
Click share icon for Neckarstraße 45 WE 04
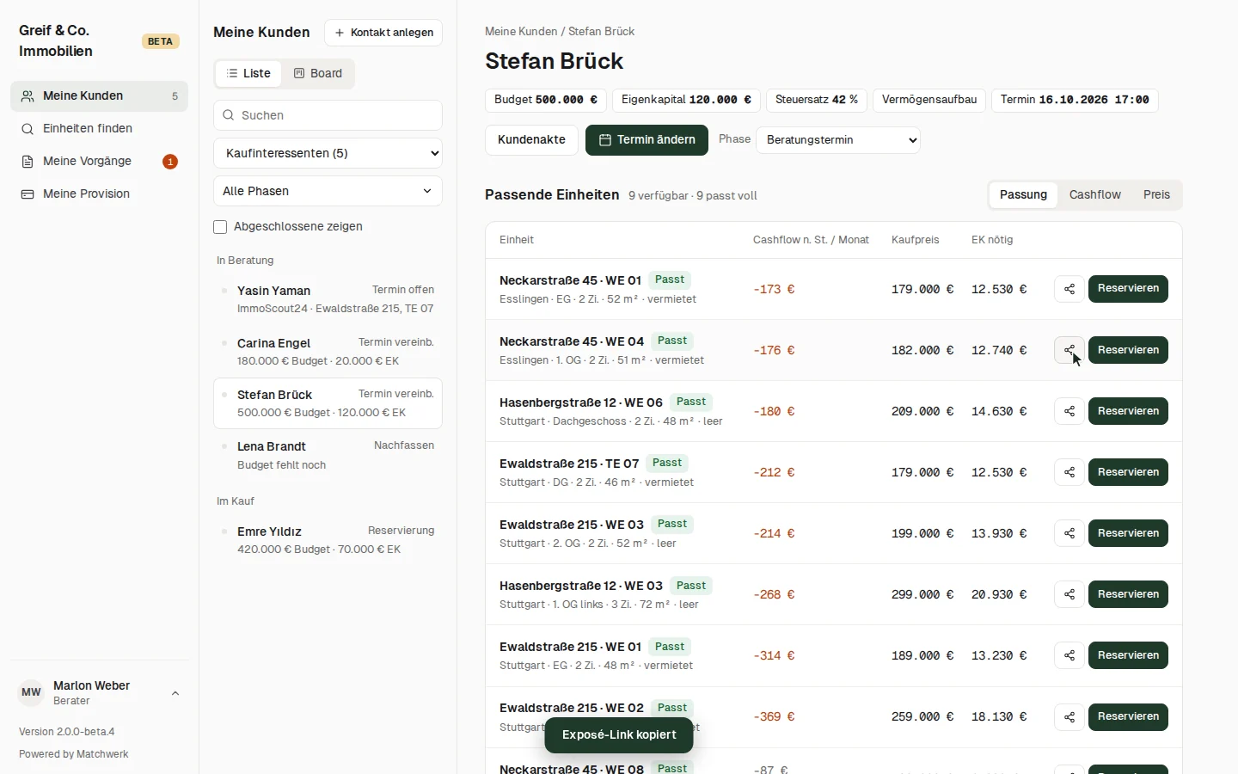(1069, 350)
